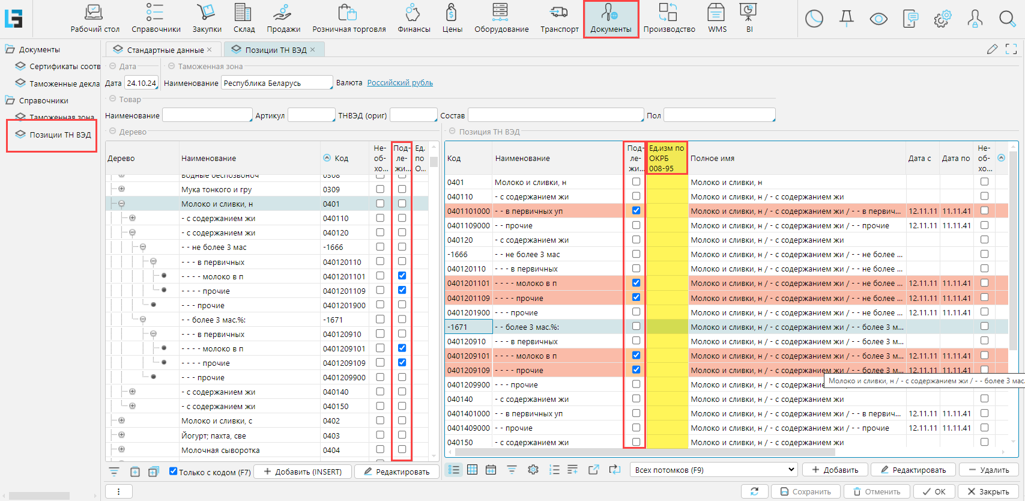Switch to 'Стандартные данные' tab
The height and width of the screenshot is (501, 1025).
pos(165,50)
